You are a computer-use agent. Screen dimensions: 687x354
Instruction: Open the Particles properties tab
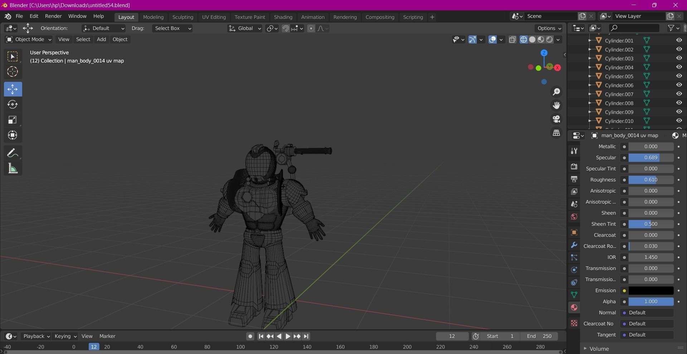(x=574, y=257)
